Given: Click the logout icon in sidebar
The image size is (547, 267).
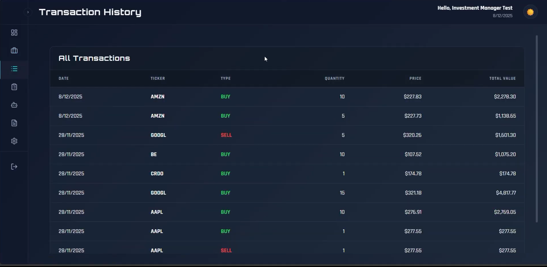Looking at the screenshot, I should 14,167.
